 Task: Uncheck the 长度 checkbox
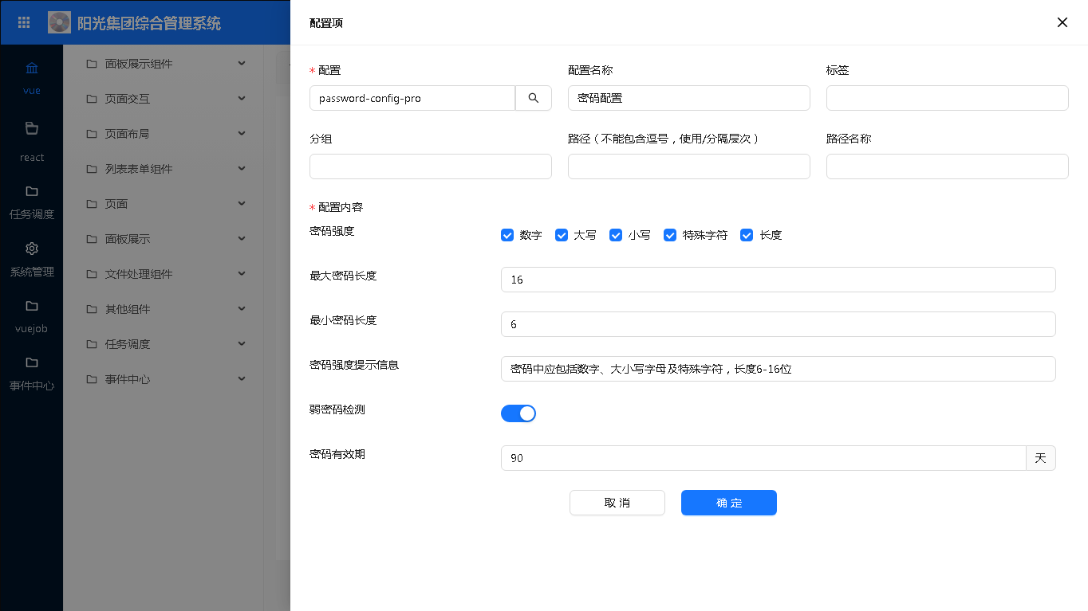pos(747,235)
